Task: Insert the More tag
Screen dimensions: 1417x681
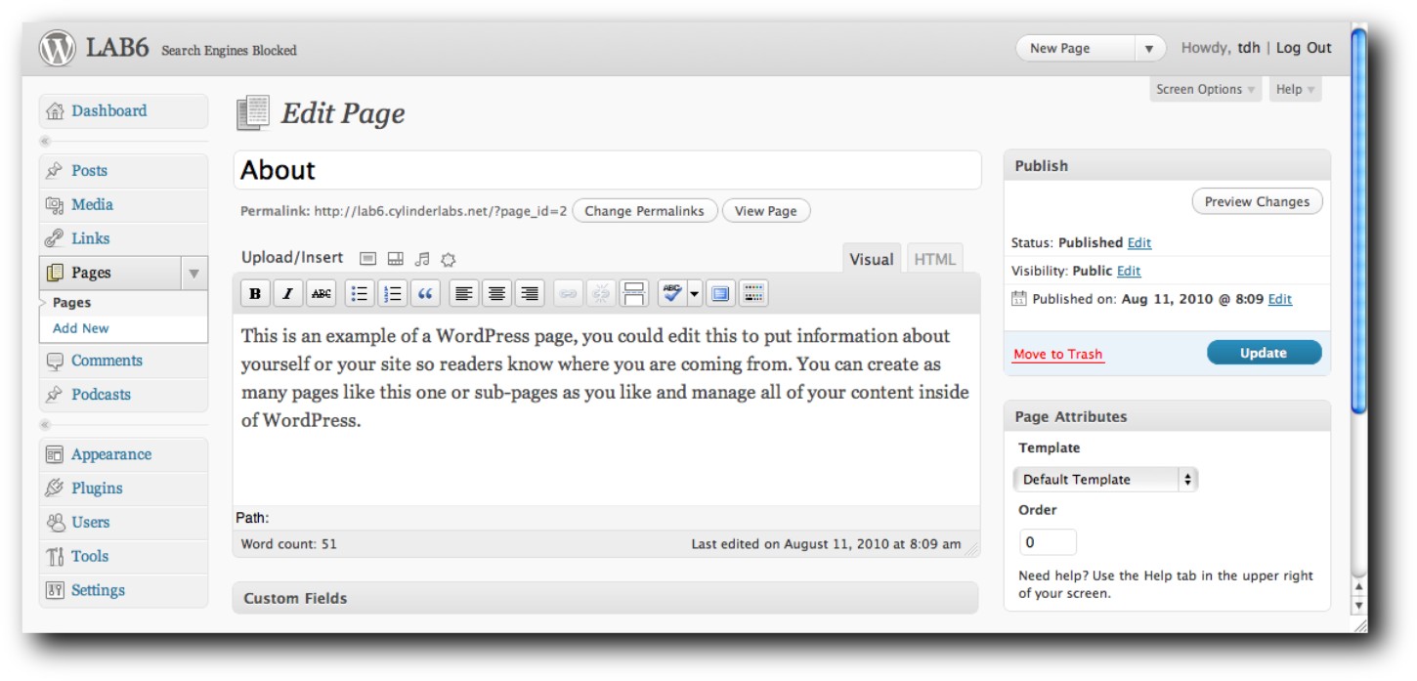Action: [634, 293]
